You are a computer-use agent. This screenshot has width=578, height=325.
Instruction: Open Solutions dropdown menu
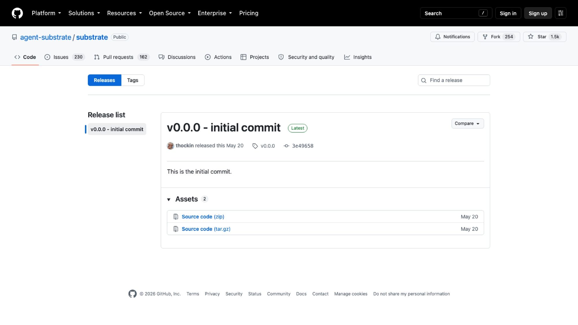point(84,13)
